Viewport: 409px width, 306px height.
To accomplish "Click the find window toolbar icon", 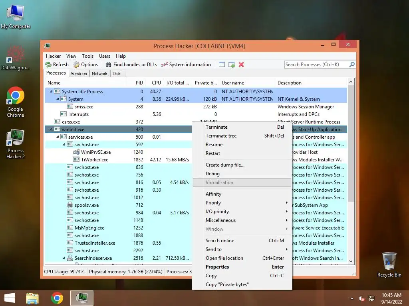I will (x=222, y=65).
